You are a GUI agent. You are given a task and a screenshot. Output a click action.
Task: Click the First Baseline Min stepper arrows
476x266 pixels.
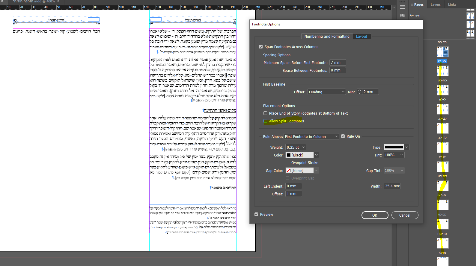[x=359, y=92]
